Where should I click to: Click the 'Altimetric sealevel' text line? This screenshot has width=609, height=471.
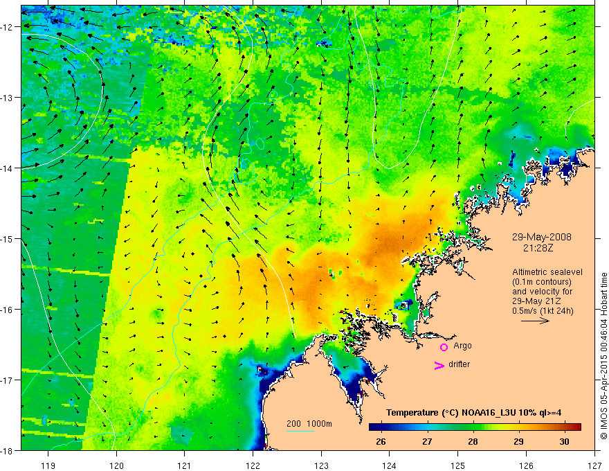[547, 272]
